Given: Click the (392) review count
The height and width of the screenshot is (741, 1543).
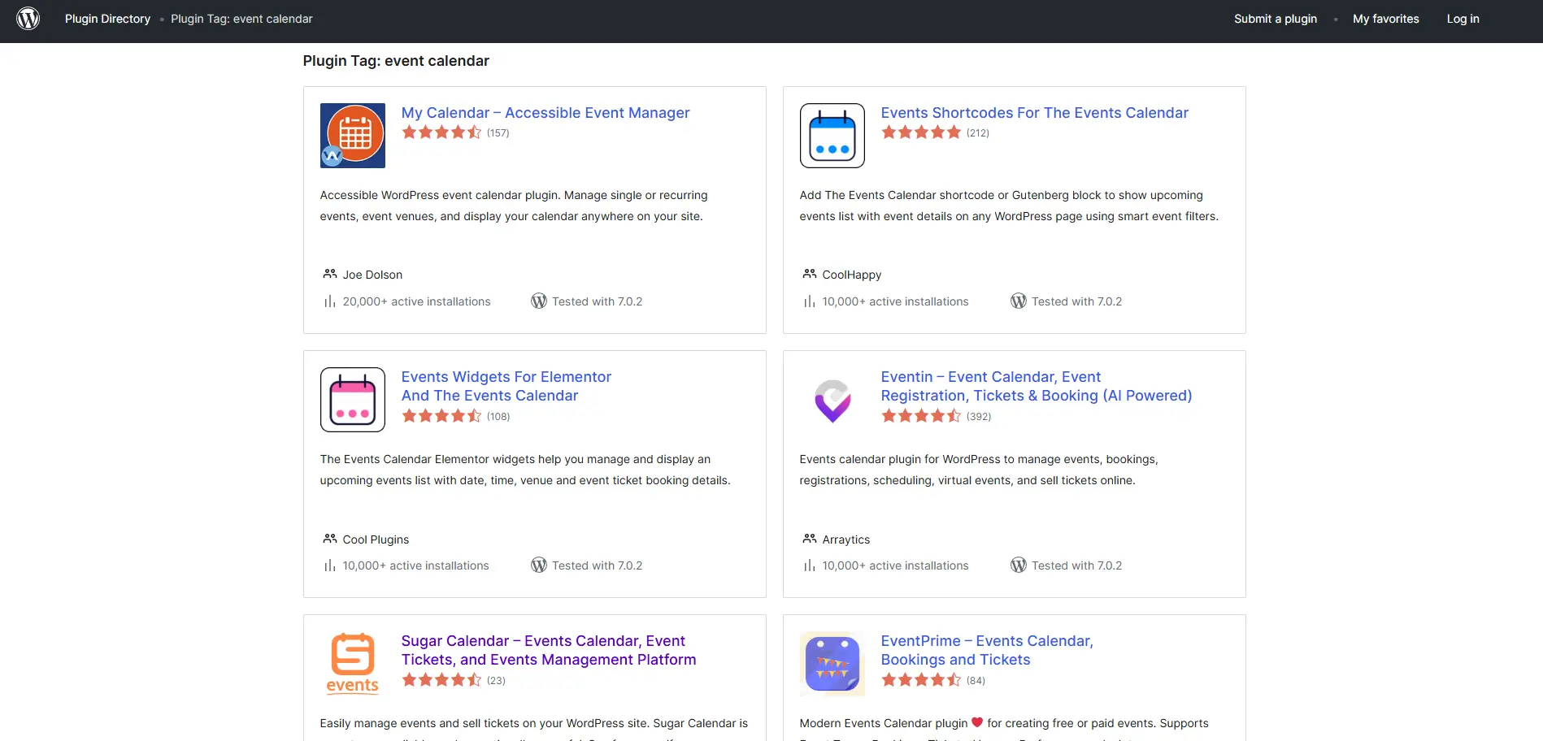Looking at the screenshot, I should click(x=979, y=417).
